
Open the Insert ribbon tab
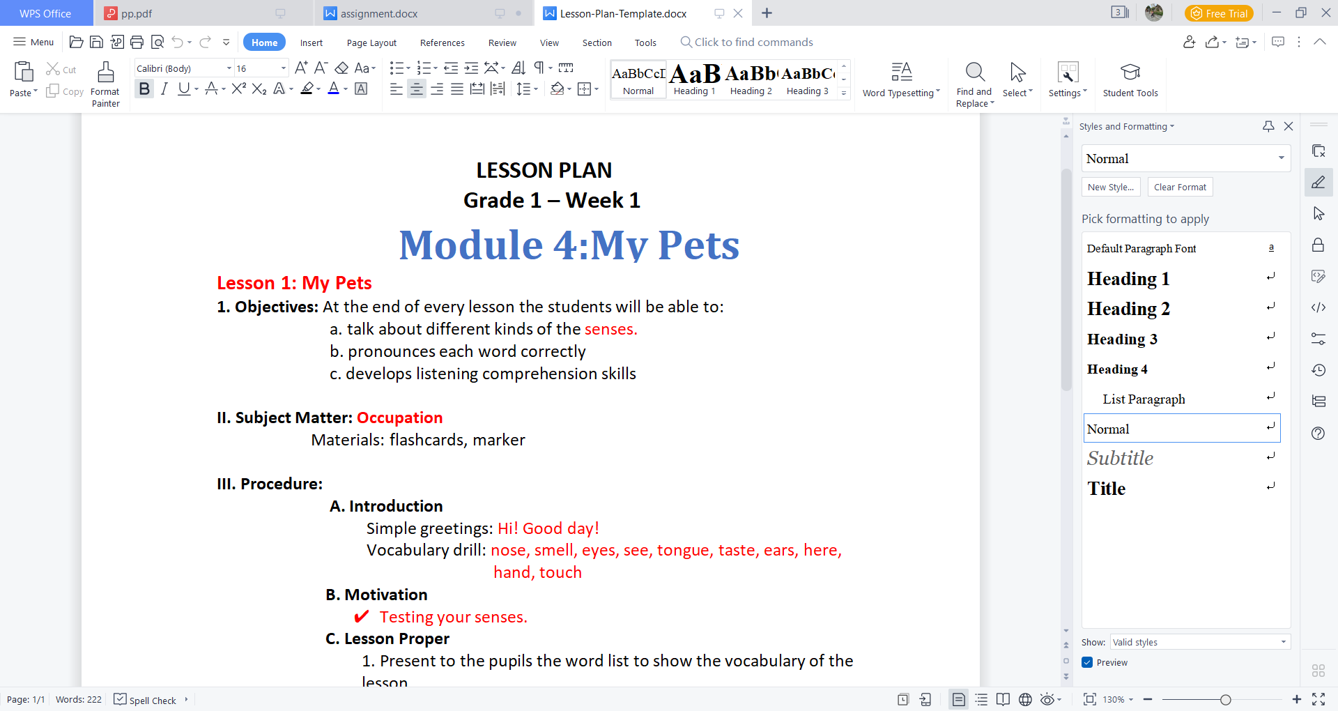tap(312, 43)
